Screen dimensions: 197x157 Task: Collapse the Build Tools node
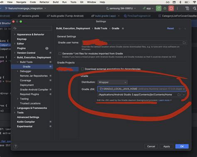17,62
